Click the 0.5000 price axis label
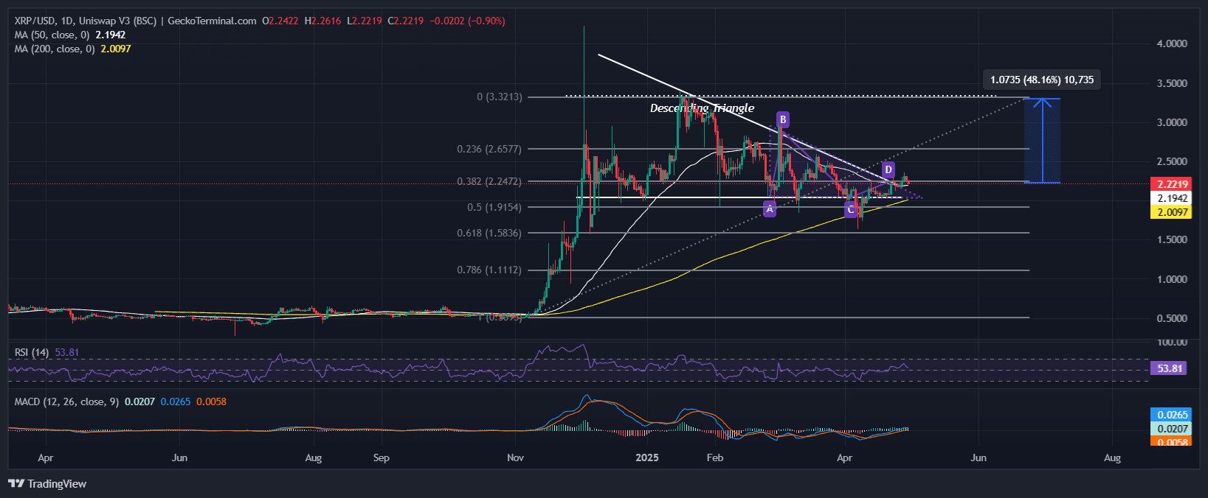The height and width of the screenshot is (498, 1208). (1172, 318)
